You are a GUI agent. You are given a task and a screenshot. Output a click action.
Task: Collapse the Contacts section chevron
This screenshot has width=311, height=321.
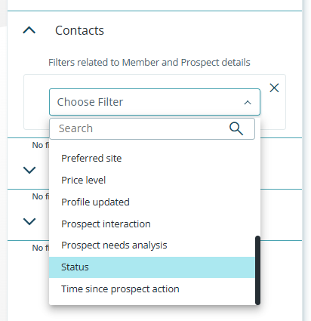tap(29, 30)
